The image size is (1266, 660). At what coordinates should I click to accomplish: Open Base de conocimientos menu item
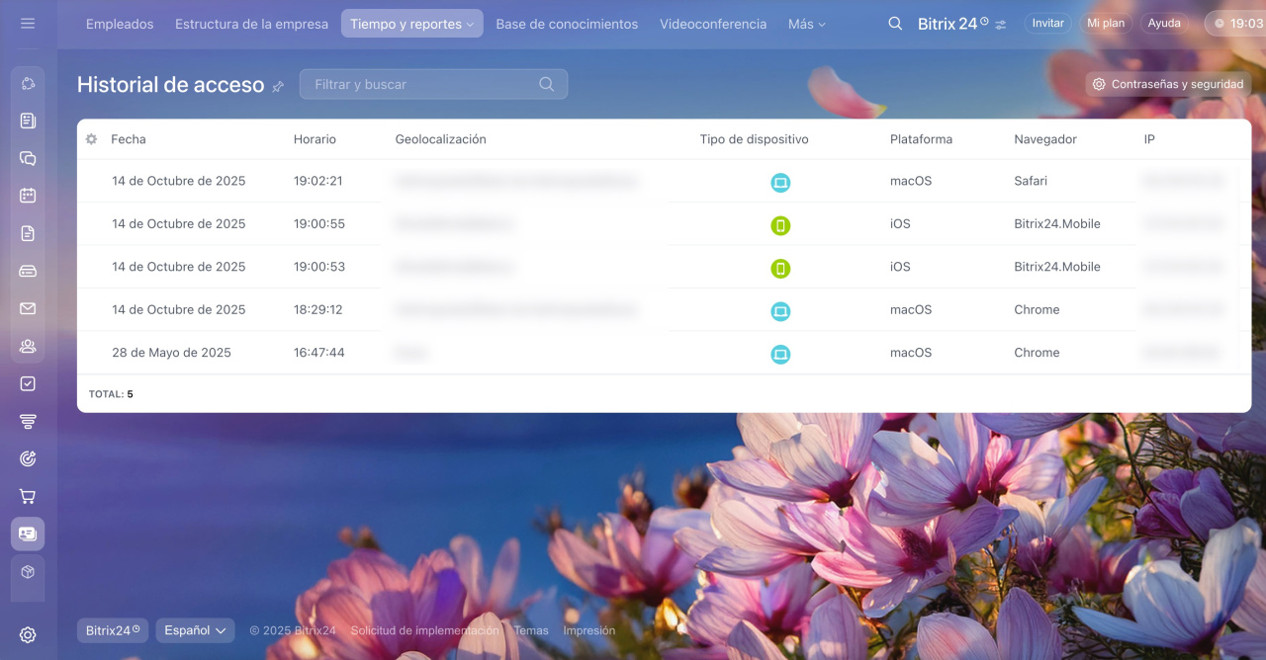(567, 24)
